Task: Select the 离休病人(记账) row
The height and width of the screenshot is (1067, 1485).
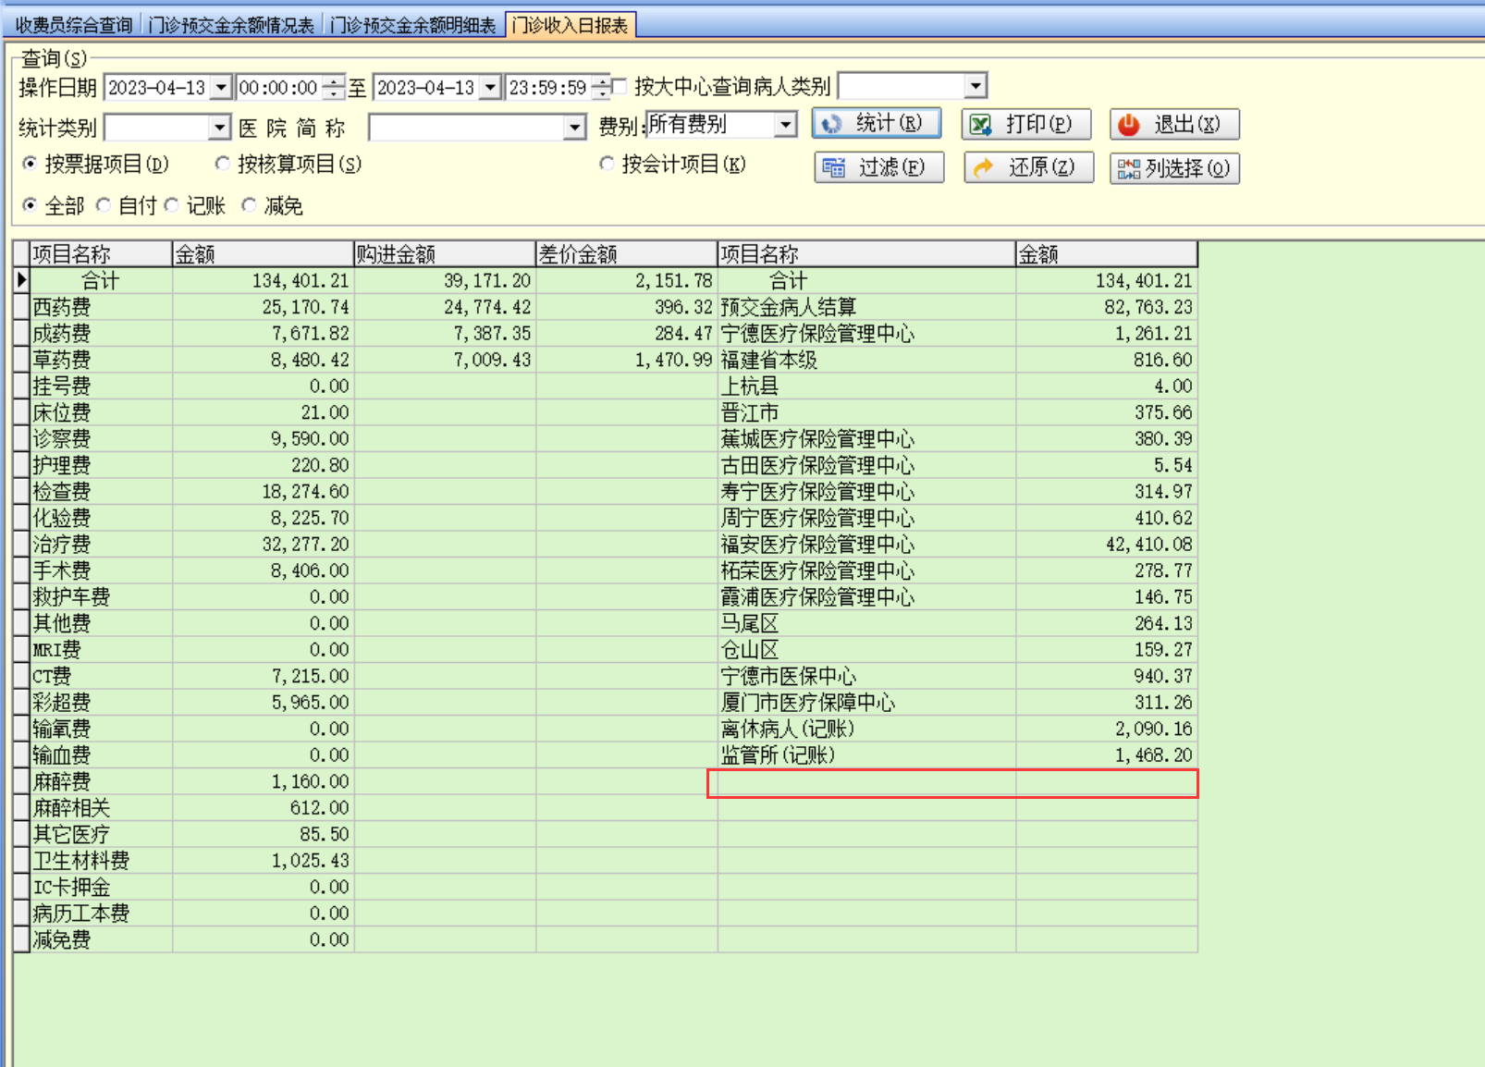Action: (x=958, y=729)
